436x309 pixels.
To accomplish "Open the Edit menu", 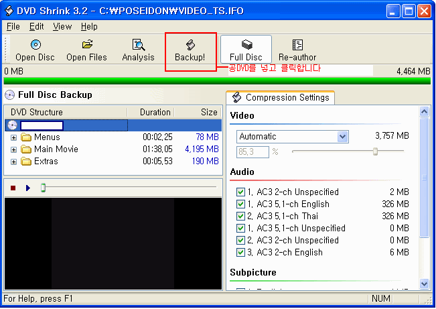I will click(x=36, y=27).
